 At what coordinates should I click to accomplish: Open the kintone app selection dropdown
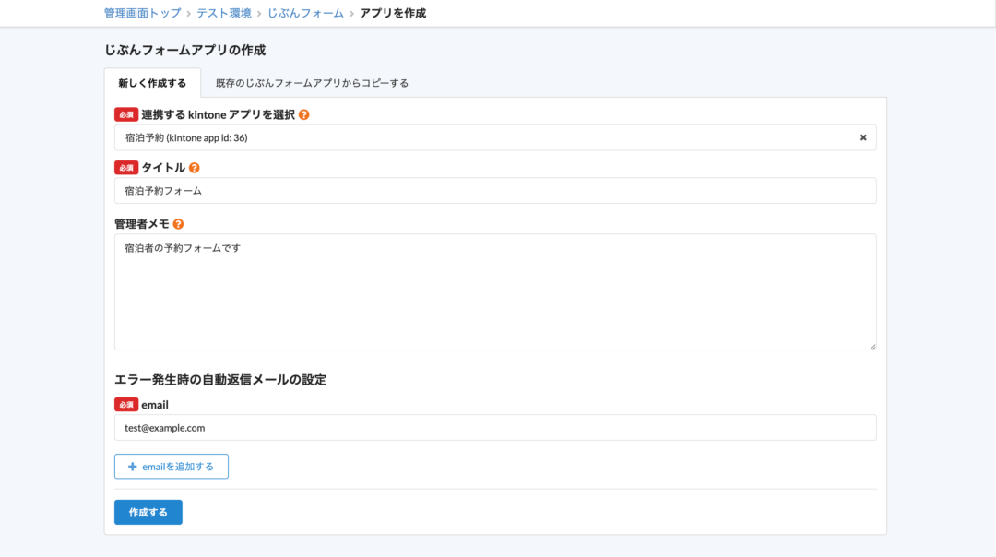click(x=480, y=137)
